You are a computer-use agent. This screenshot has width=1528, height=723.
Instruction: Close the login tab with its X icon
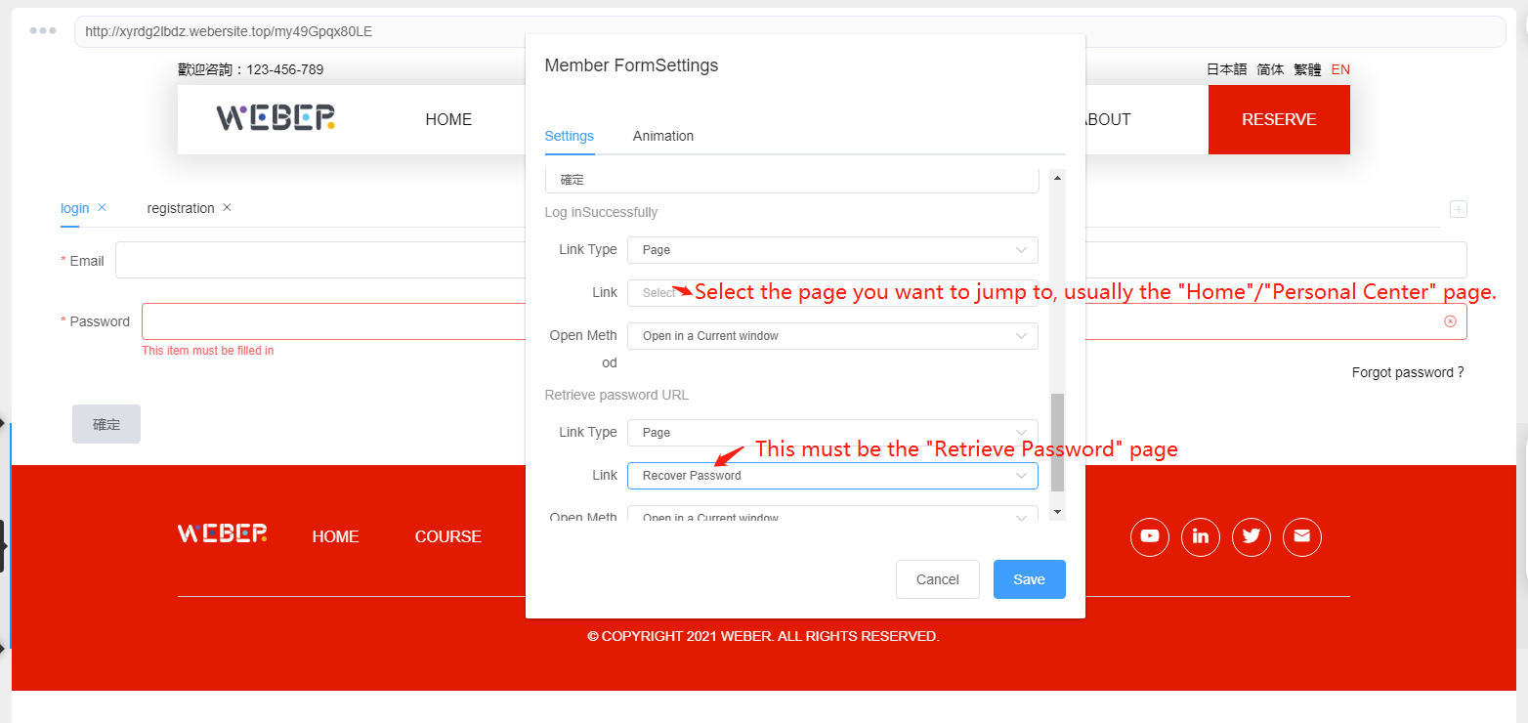point(102,208)
